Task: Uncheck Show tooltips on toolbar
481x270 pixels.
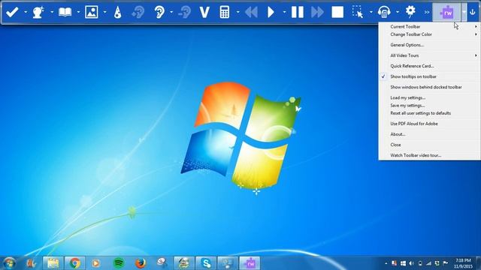Action: [x=429, y=76]
